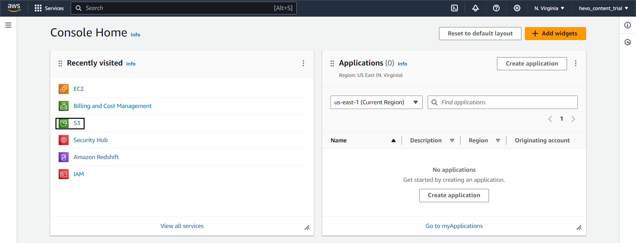This screenshot has height=243, width=636.
Task: Open Applications widget options menu
Action: 576,63
